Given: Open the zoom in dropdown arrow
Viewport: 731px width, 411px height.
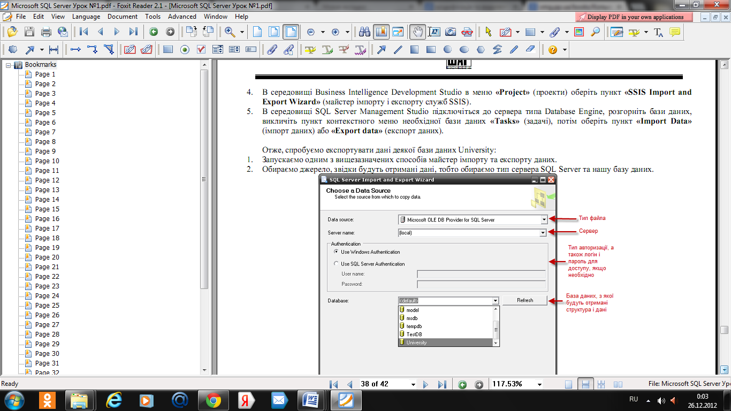Looking at the screenshot, I should [x=347, y=32].
